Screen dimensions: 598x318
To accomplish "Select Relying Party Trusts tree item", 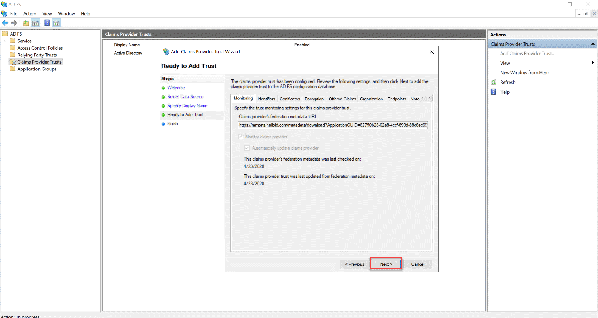I will click(37, 55).
